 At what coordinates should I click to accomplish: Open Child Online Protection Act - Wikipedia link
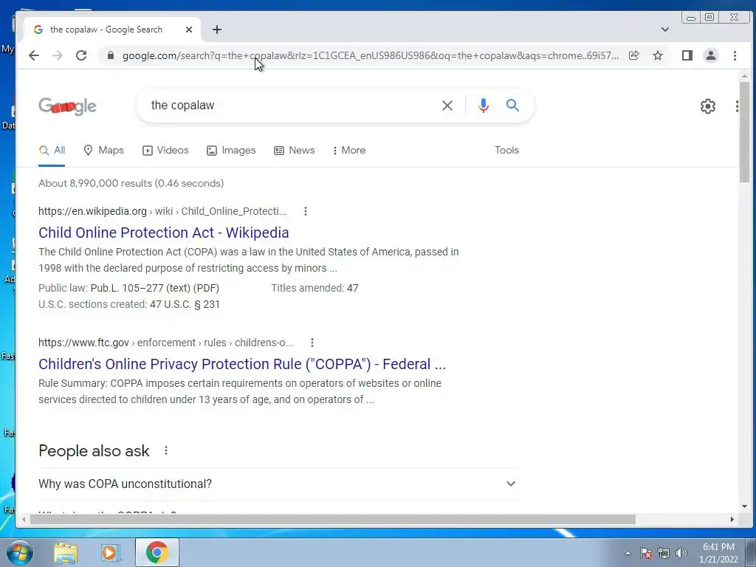pos(164,233)
